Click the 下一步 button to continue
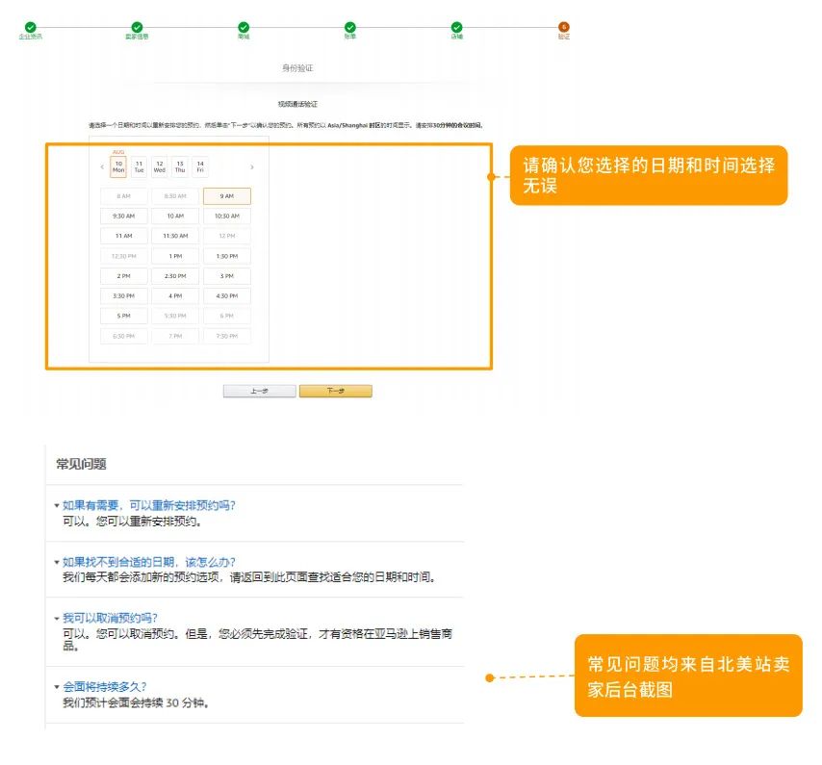 (x=335, y=391)
